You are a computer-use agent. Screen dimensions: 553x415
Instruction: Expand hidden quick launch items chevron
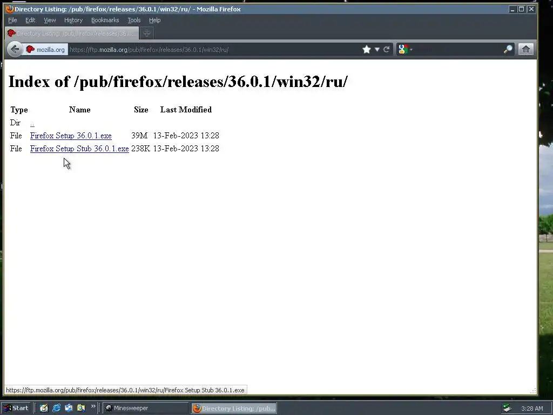click(x=93, y=406)
